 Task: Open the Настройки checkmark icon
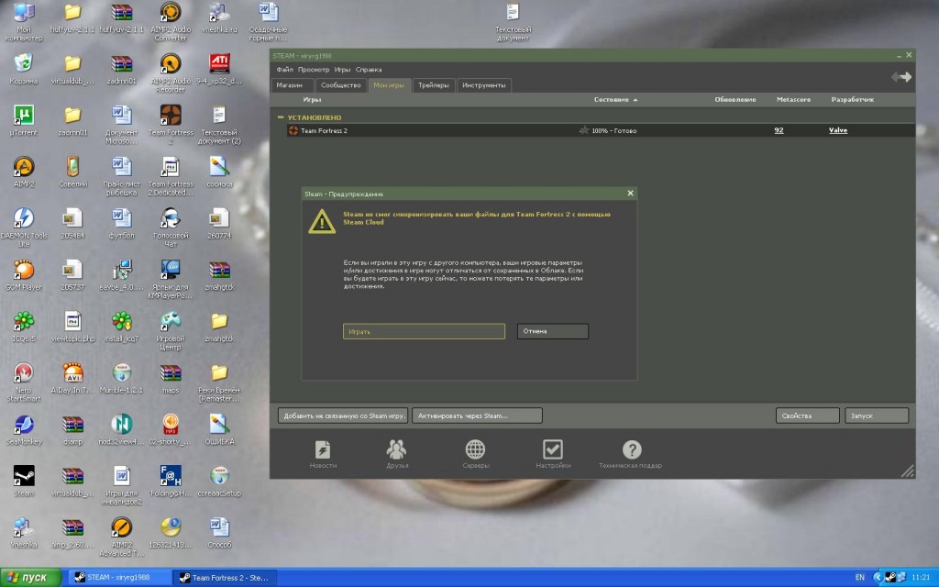553,453
